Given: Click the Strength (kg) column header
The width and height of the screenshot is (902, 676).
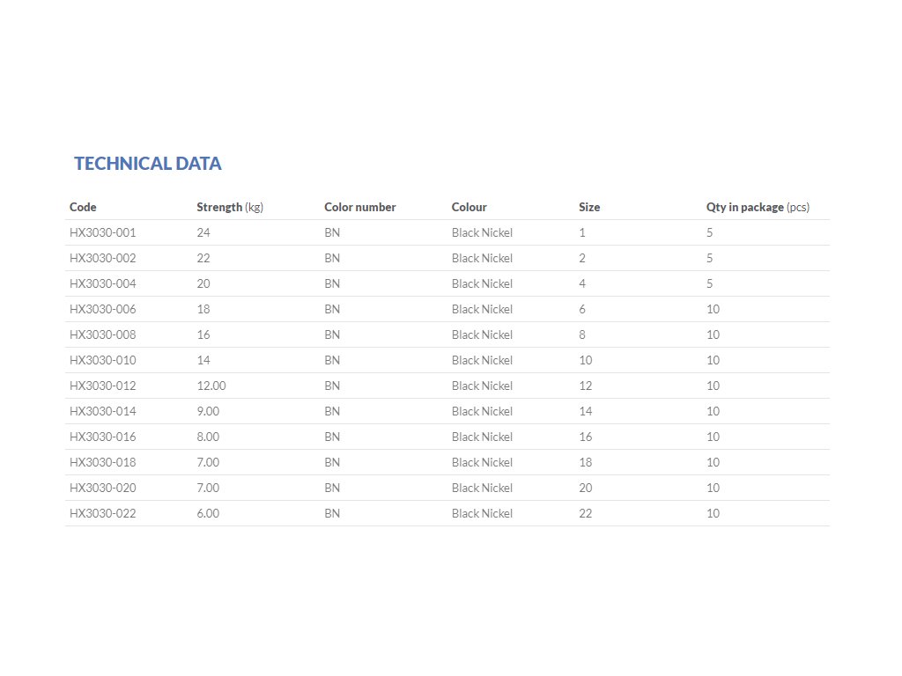Looking at the screenshot, I should point(230,208).
